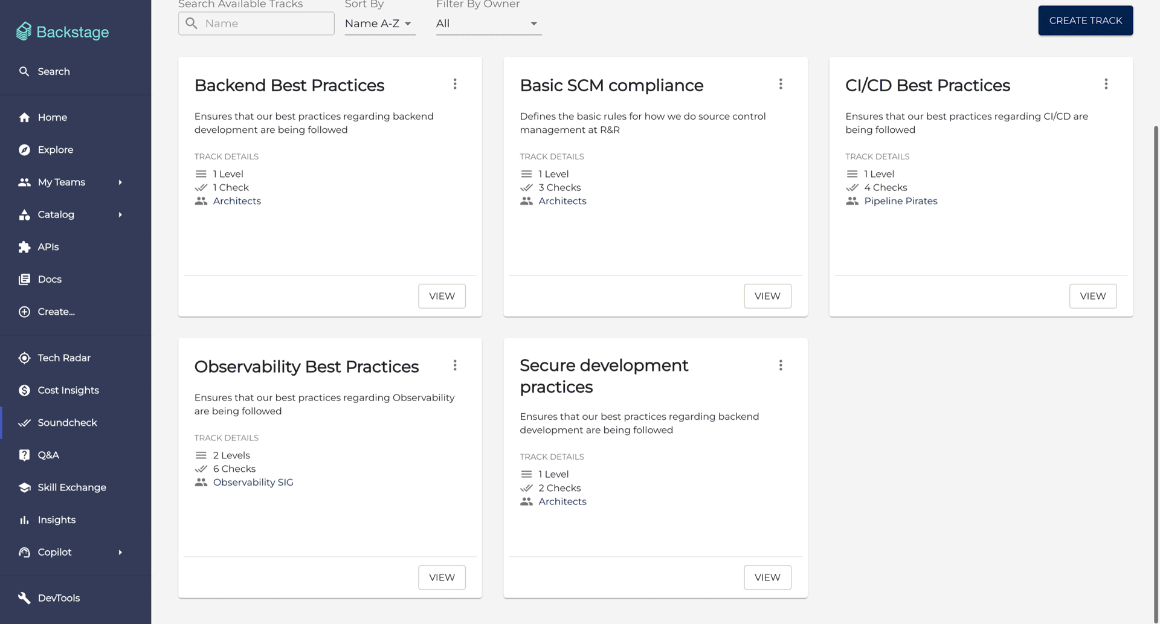
Task: Click the Backstage logo
Action: [x=62, y=31]
